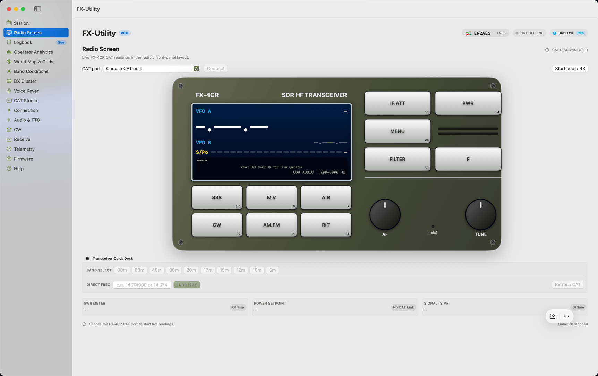Open Audio & FT8
Viewport: 598px width, 376px height.
(x=36, y=120)
